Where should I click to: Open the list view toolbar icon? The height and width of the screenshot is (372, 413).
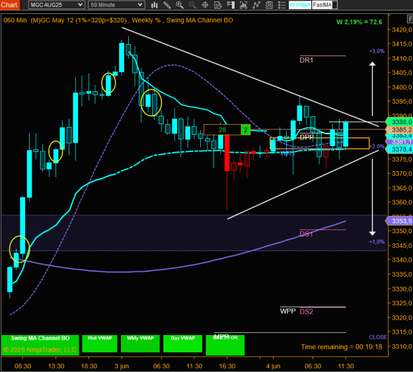[x=282, y=5]
